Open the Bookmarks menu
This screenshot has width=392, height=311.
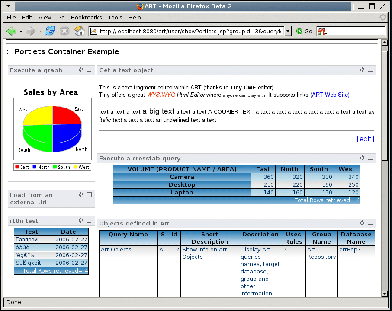[86, 17]
